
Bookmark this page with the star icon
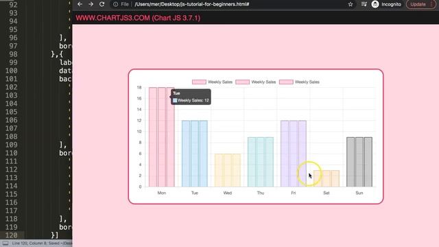coord(351,4)
